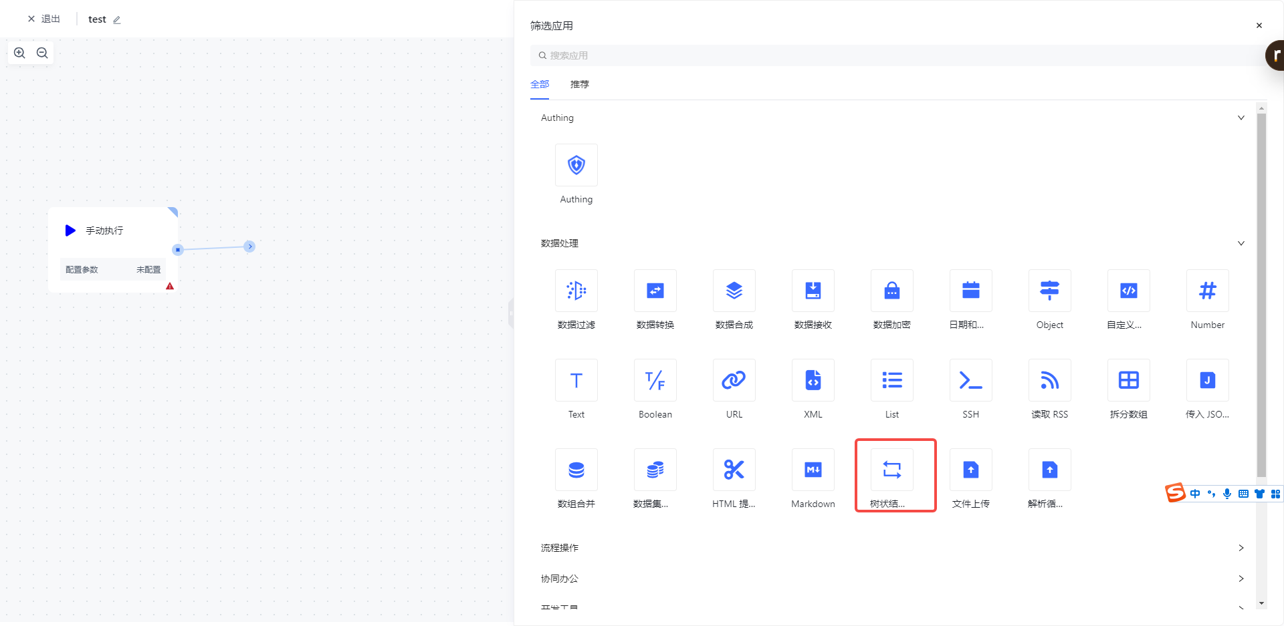
Task: Choose the 数据加密 lock icon
Action: point(891,291)
